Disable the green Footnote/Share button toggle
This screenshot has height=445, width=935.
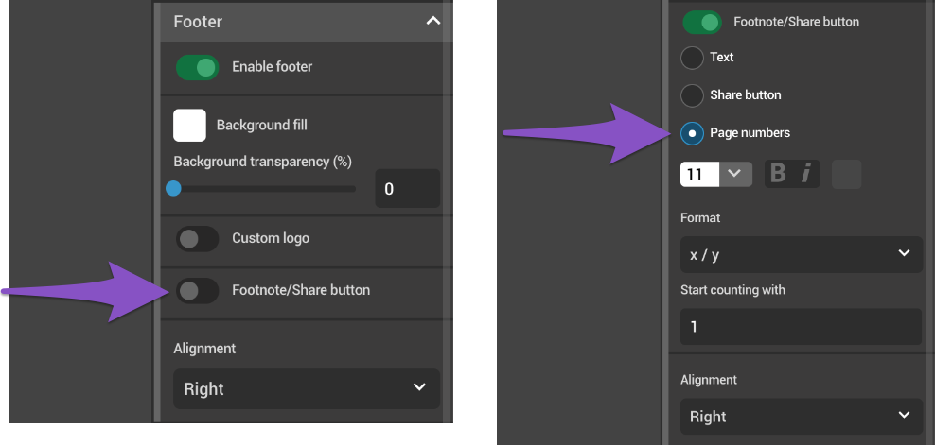point(701,22)
